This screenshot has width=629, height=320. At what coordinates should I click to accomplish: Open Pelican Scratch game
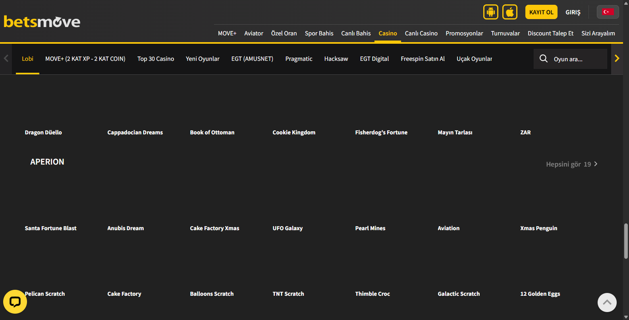pos(44,294)
